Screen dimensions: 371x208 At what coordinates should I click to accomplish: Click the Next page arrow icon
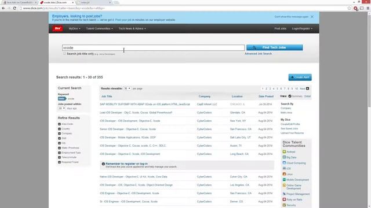[x=307, y=88]
